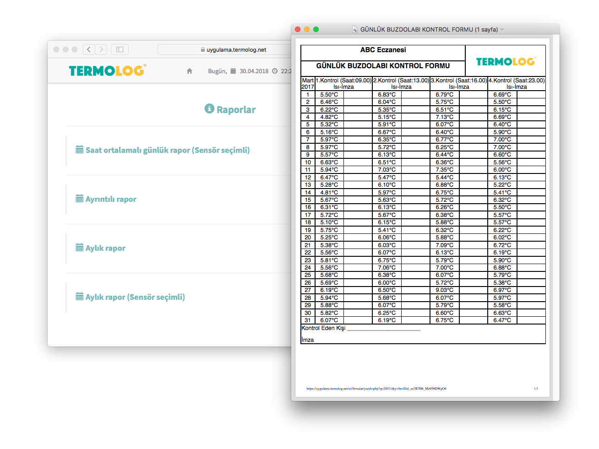599x449 pixels.
Task: Go back in the Safari window
Action: 89,49
